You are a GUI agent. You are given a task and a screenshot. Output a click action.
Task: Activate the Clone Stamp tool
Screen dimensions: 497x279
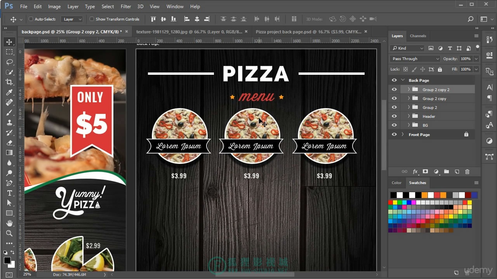[x=9, y=122]
